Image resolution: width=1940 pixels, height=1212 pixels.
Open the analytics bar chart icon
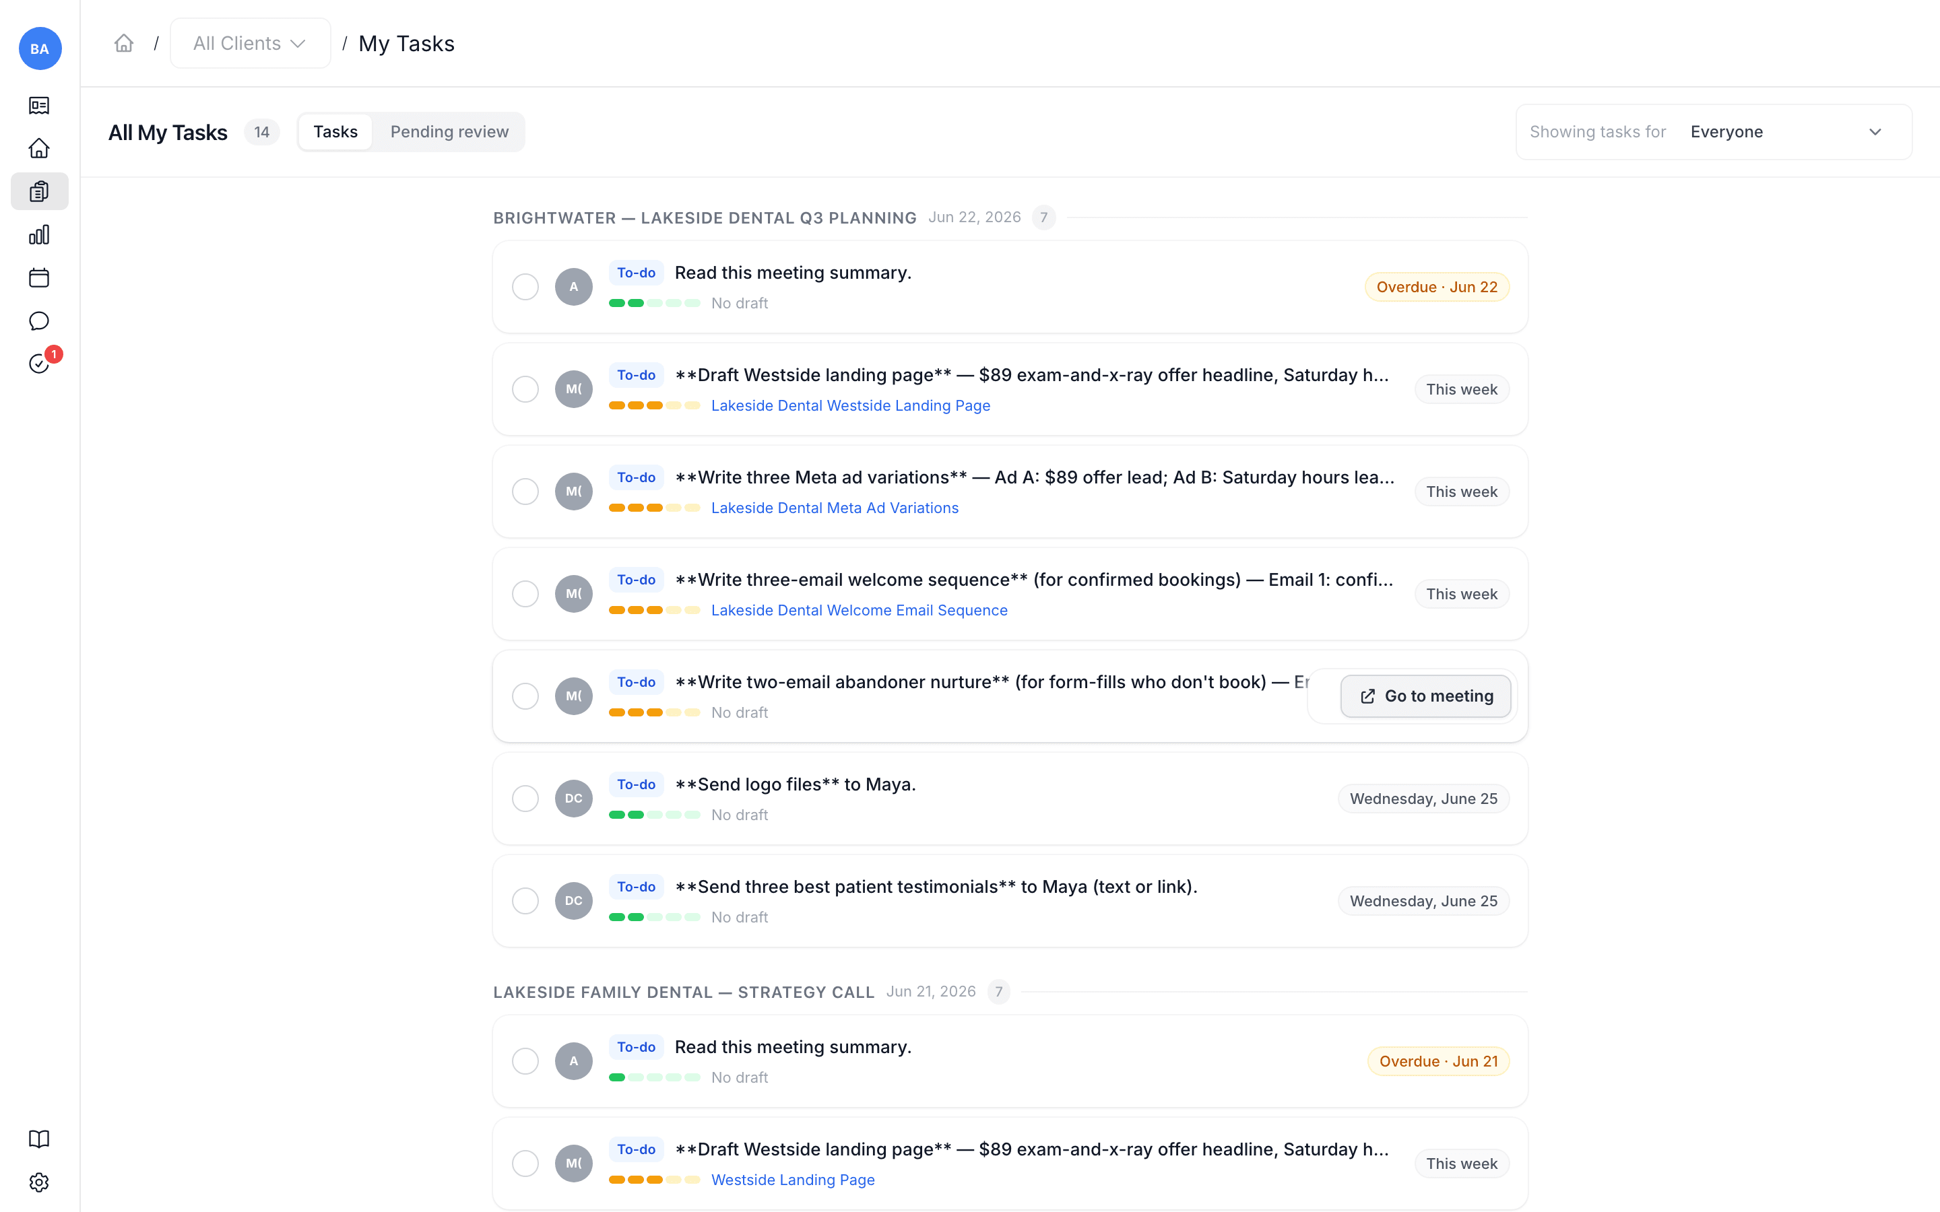coord(39,235)
